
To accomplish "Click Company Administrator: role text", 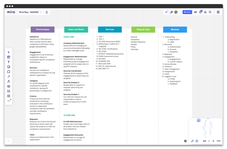I will [x=74, y=43].
